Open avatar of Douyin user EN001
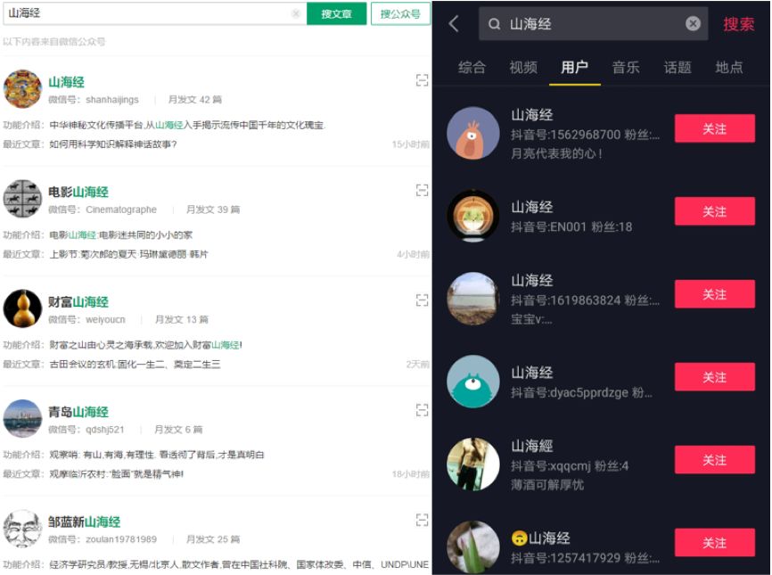This screenshot has width=772, height=575. (x=473, y=216)
